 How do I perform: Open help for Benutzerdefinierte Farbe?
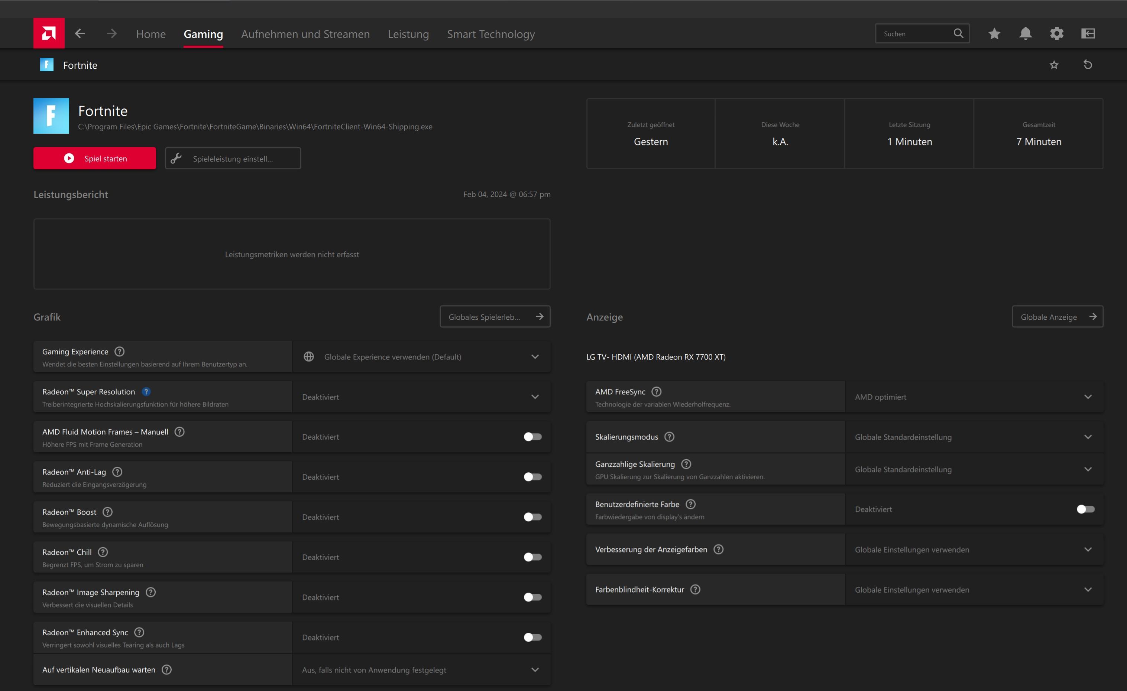click(691, 504)
